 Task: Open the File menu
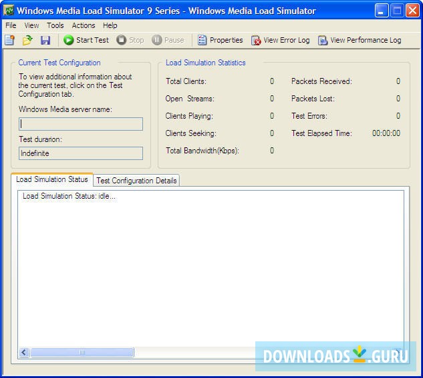point(11,25)
